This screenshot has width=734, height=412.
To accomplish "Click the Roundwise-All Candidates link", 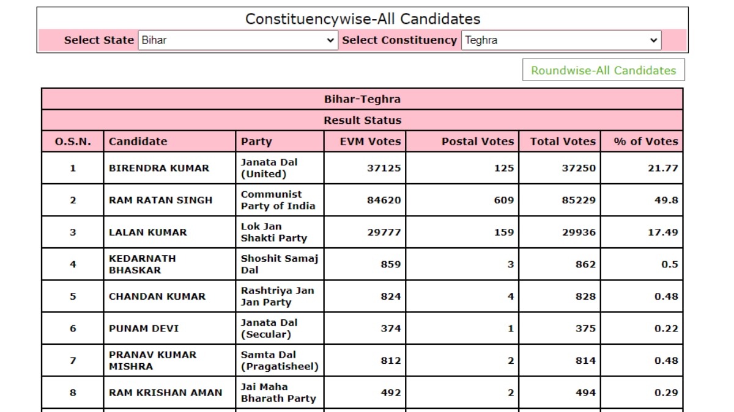I will pos(603,70).
